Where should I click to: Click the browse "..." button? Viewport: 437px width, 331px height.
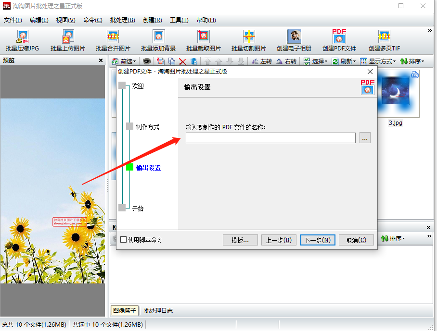point(365,138)
